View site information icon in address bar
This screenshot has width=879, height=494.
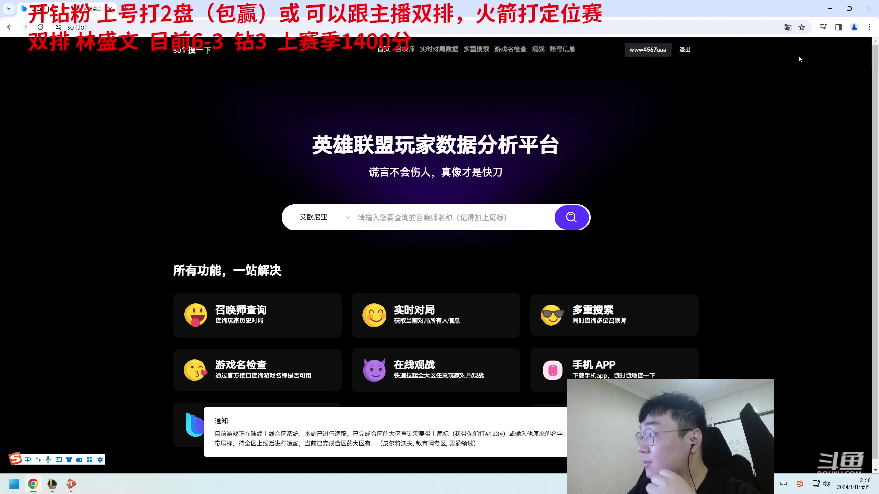point(59,27)
